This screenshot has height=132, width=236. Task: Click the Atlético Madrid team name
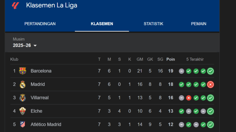pyautogui.click(x=46, y=124)
